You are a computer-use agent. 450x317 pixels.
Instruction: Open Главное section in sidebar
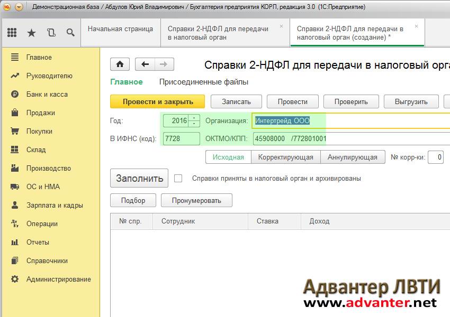[x=39, y=57]
